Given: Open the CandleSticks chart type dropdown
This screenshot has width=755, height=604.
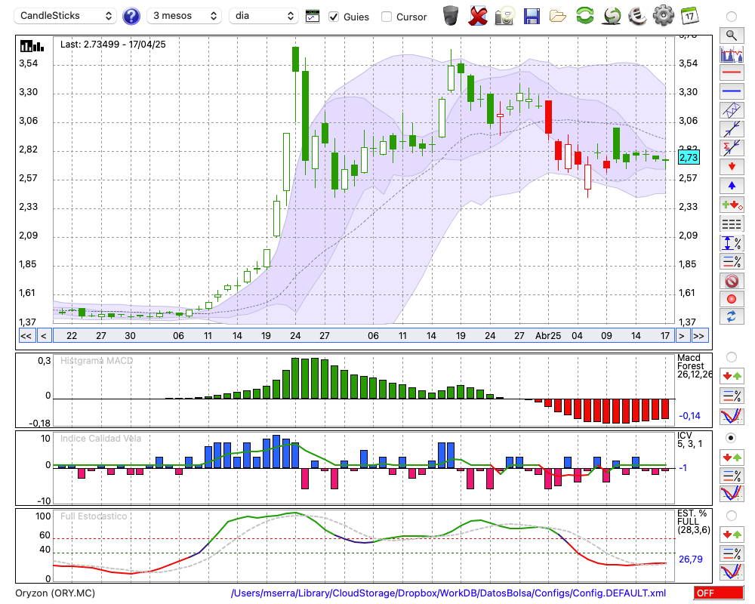Looking at the screenshot, I should tap(66, 16).
